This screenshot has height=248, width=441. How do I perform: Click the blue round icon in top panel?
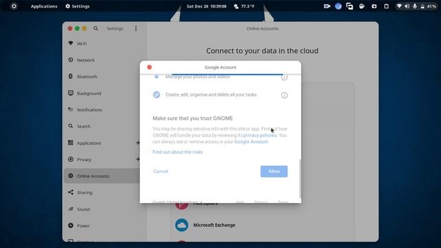tap(338, 6)
